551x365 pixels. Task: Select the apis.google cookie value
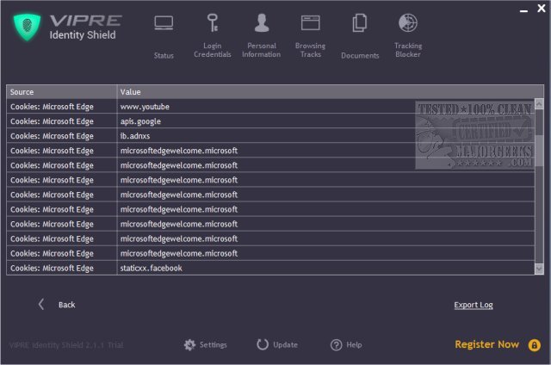pyautogui.click(x=140, y=121)
